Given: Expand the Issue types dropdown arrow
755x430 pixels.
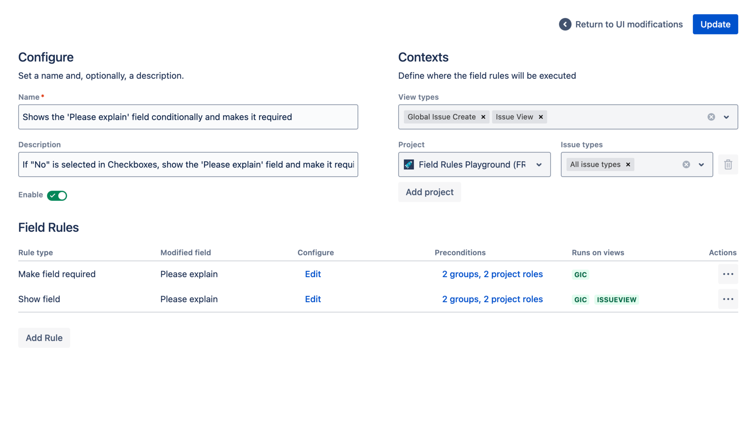Looking at the screenshot, I should click(x=701, y=165).
